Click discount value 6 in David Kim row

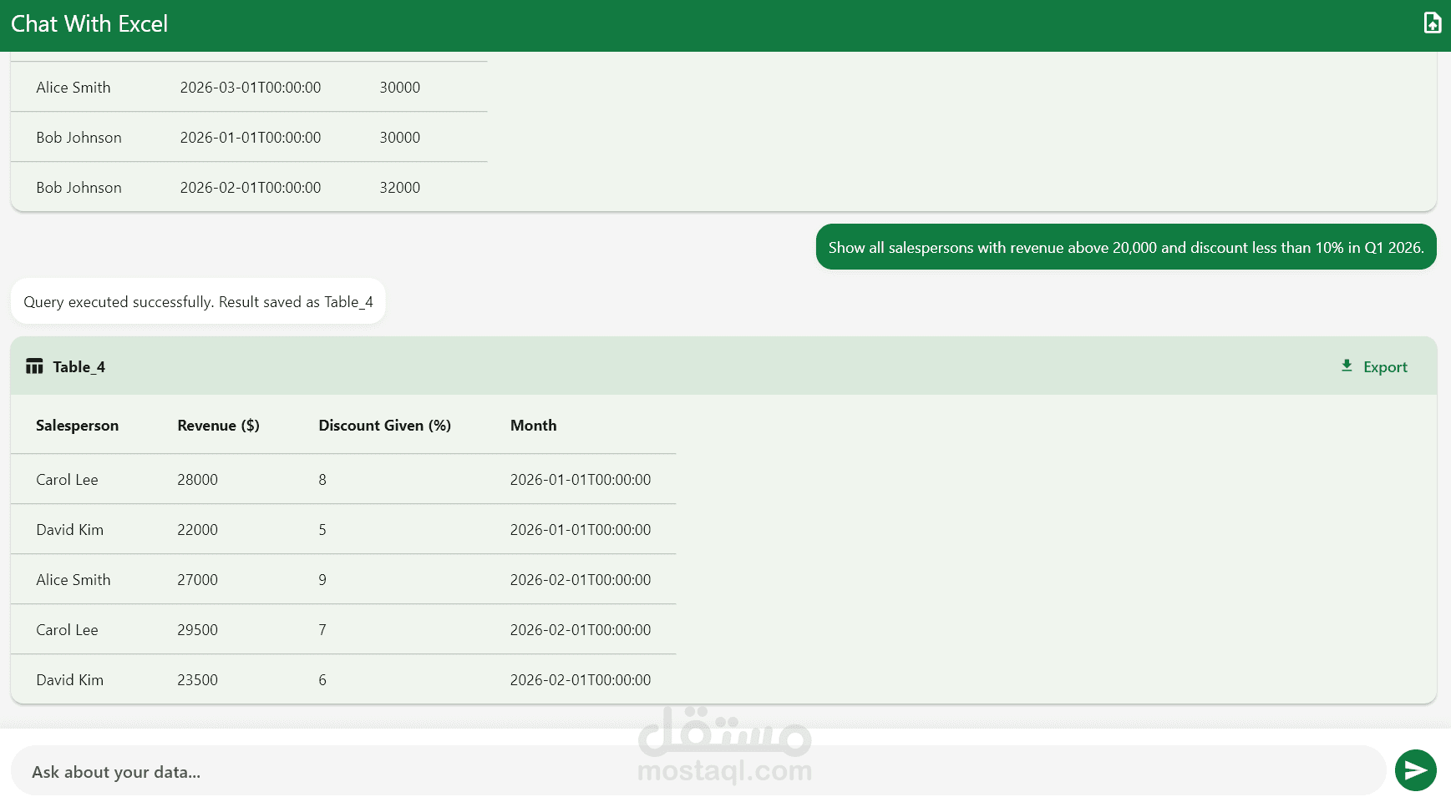pos(322,680)
